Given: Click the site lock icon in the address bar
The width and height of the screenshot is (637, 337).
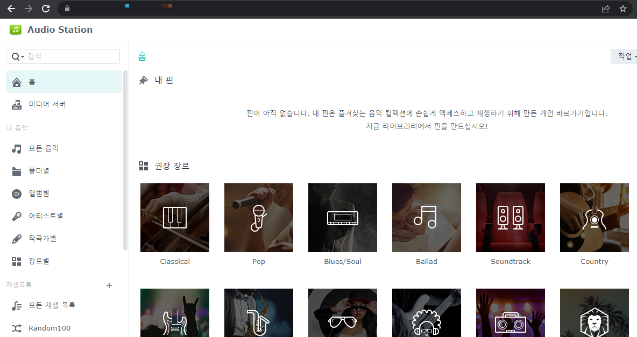Looking at the screenshot, I should [x=67, y=9].
